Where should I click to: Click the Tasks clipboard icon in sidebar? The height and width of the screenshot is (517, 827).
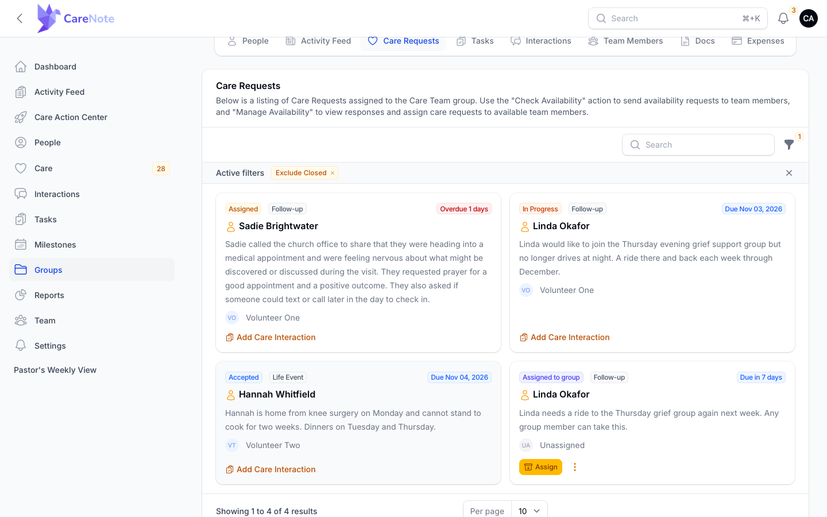[x=21, y=219]
